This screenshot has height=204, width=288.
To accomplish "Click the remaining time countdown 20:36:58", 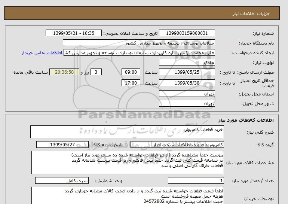I will (64, 72).
